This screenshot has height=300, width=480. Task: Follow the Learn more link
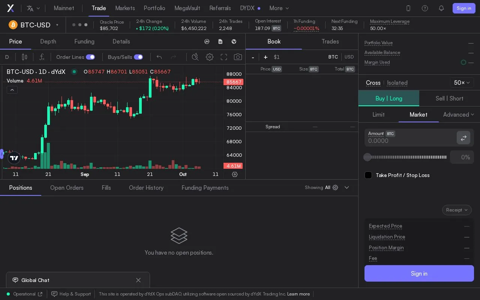[x=298, y=294]
